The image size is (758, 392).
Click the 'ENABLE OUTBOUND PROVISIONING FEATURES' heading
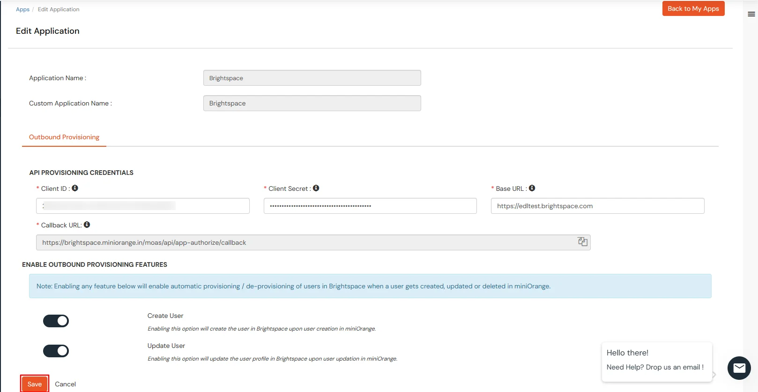coord(95,264)
